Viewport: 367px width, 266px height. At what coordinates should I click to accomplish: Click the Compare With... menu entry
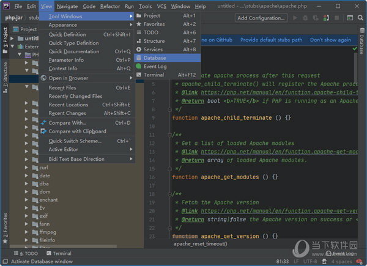point(87,122)
